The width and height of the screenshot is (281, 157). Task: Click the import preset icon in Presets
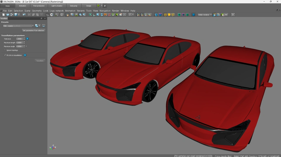point(44,26)
